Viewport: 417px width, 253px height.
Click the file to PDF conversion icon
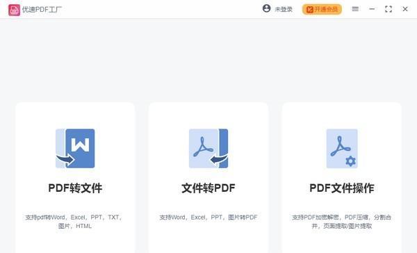click(208, 149)
